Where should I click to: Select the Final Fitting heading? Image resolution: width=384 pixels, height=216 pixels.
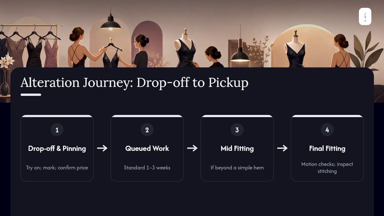pos(327,148)
